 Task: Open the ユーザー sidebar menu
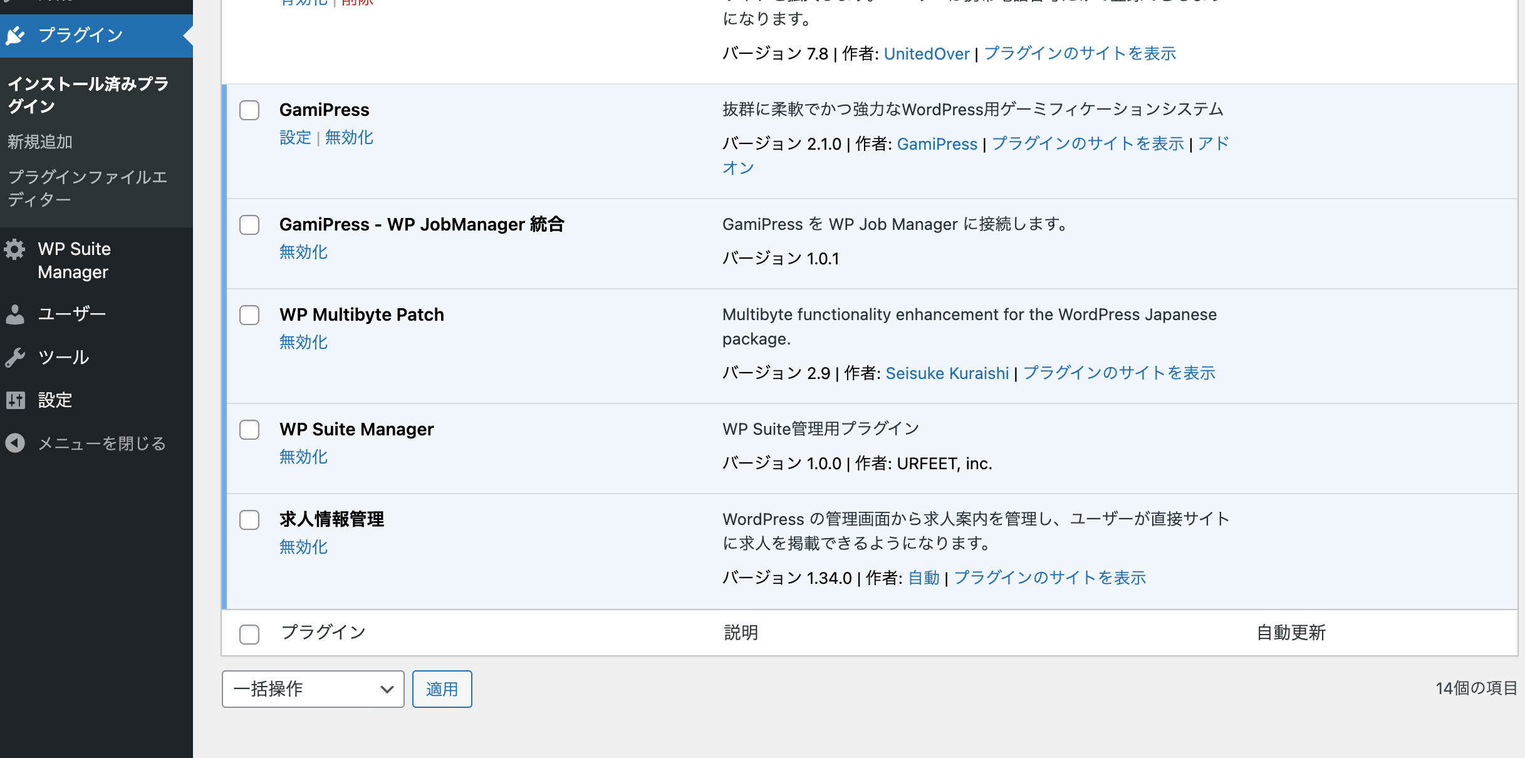coord(96,314)
